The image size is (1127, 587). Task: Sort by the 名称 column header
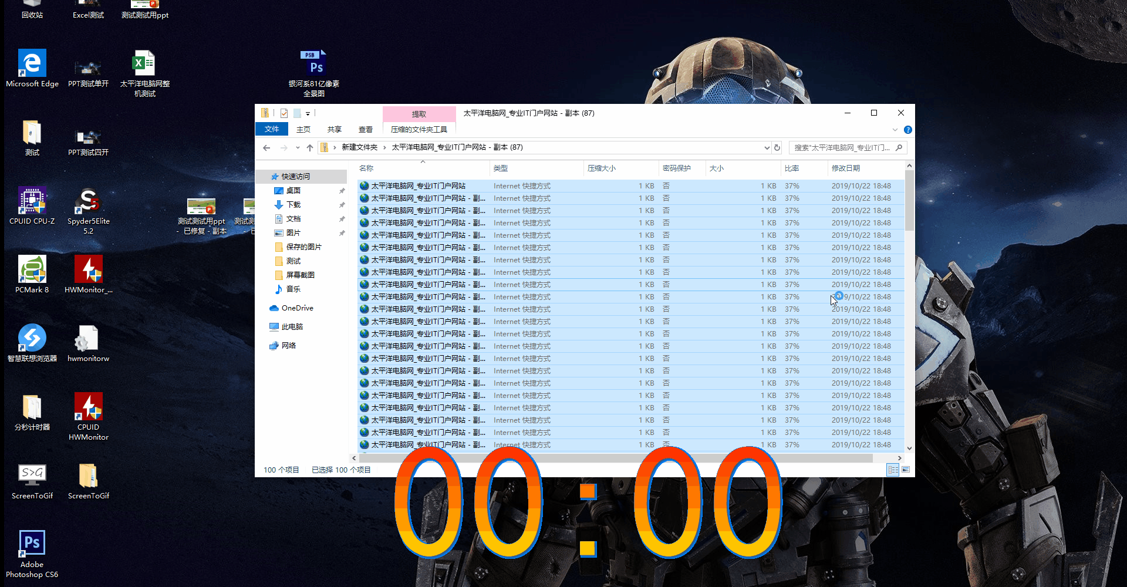tap(423, 168)
